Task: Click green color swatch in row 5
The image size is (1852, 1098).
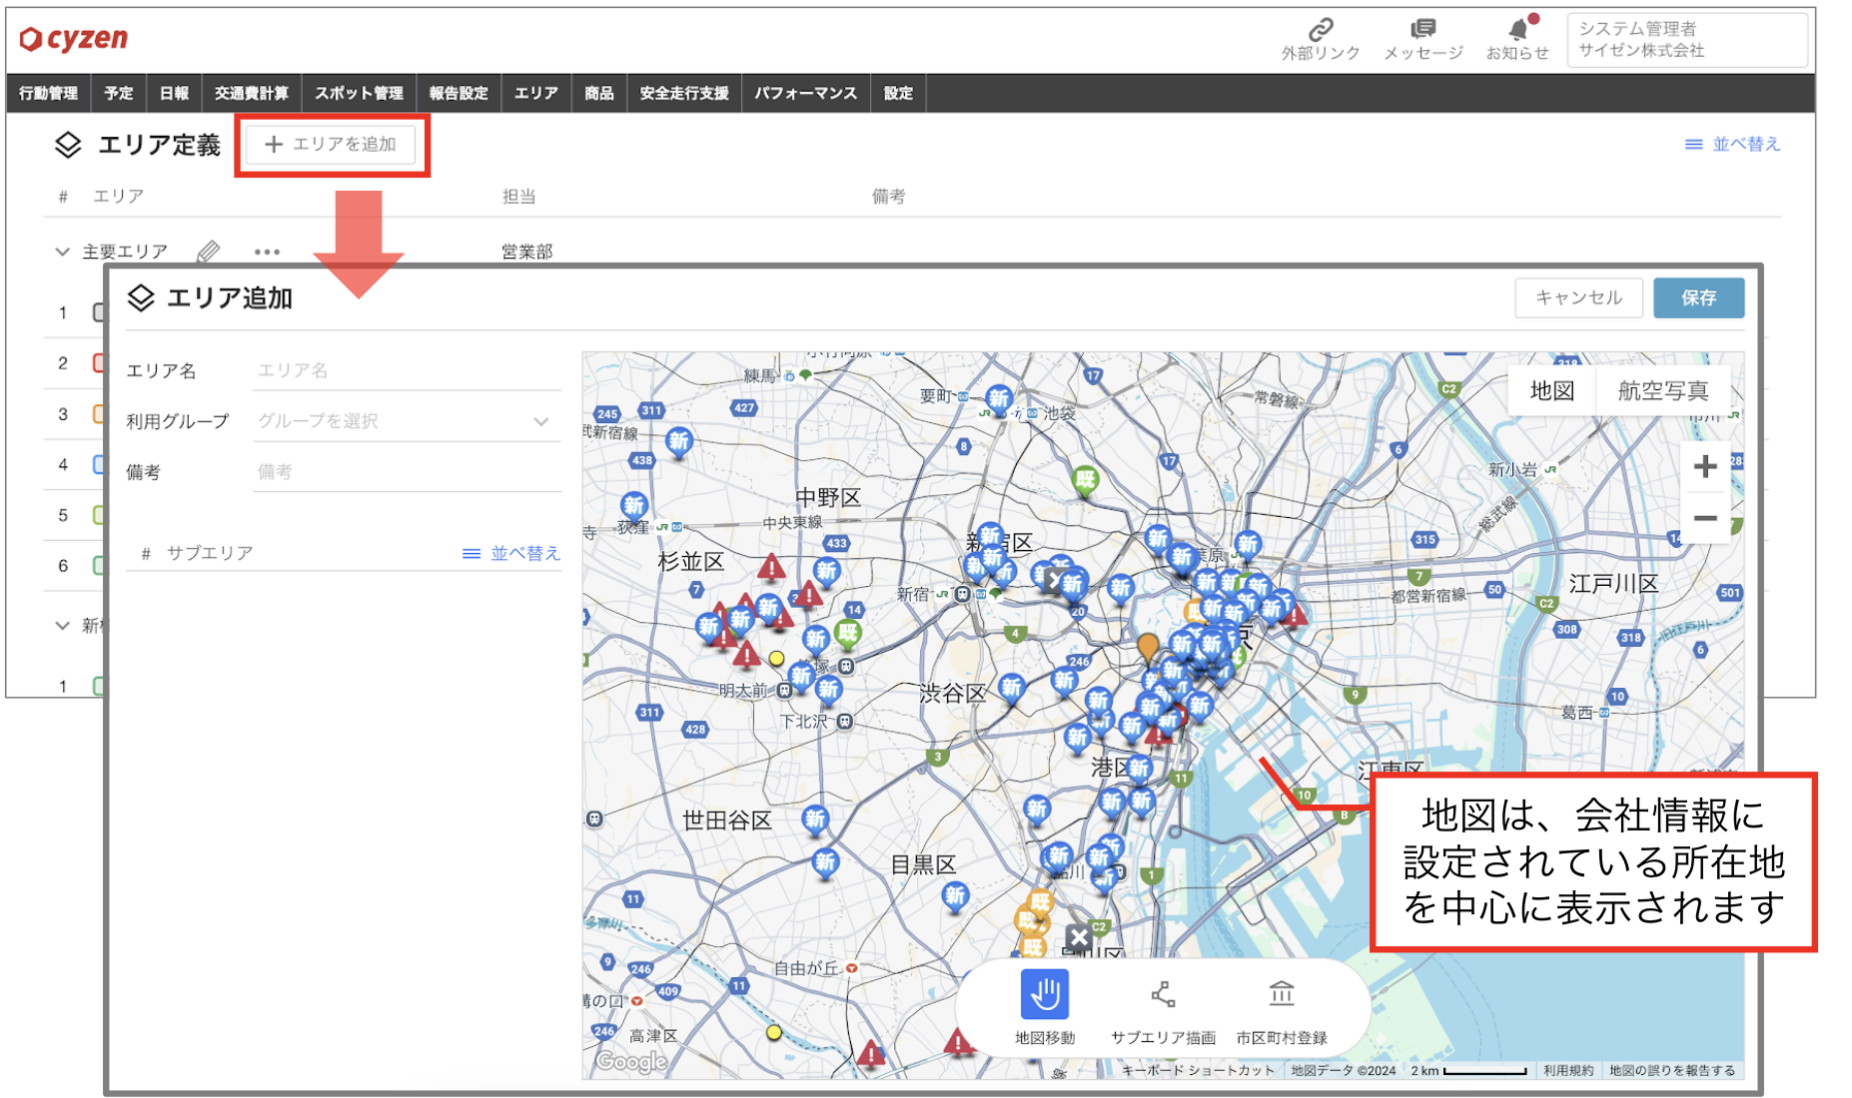Action: point(98,515)
